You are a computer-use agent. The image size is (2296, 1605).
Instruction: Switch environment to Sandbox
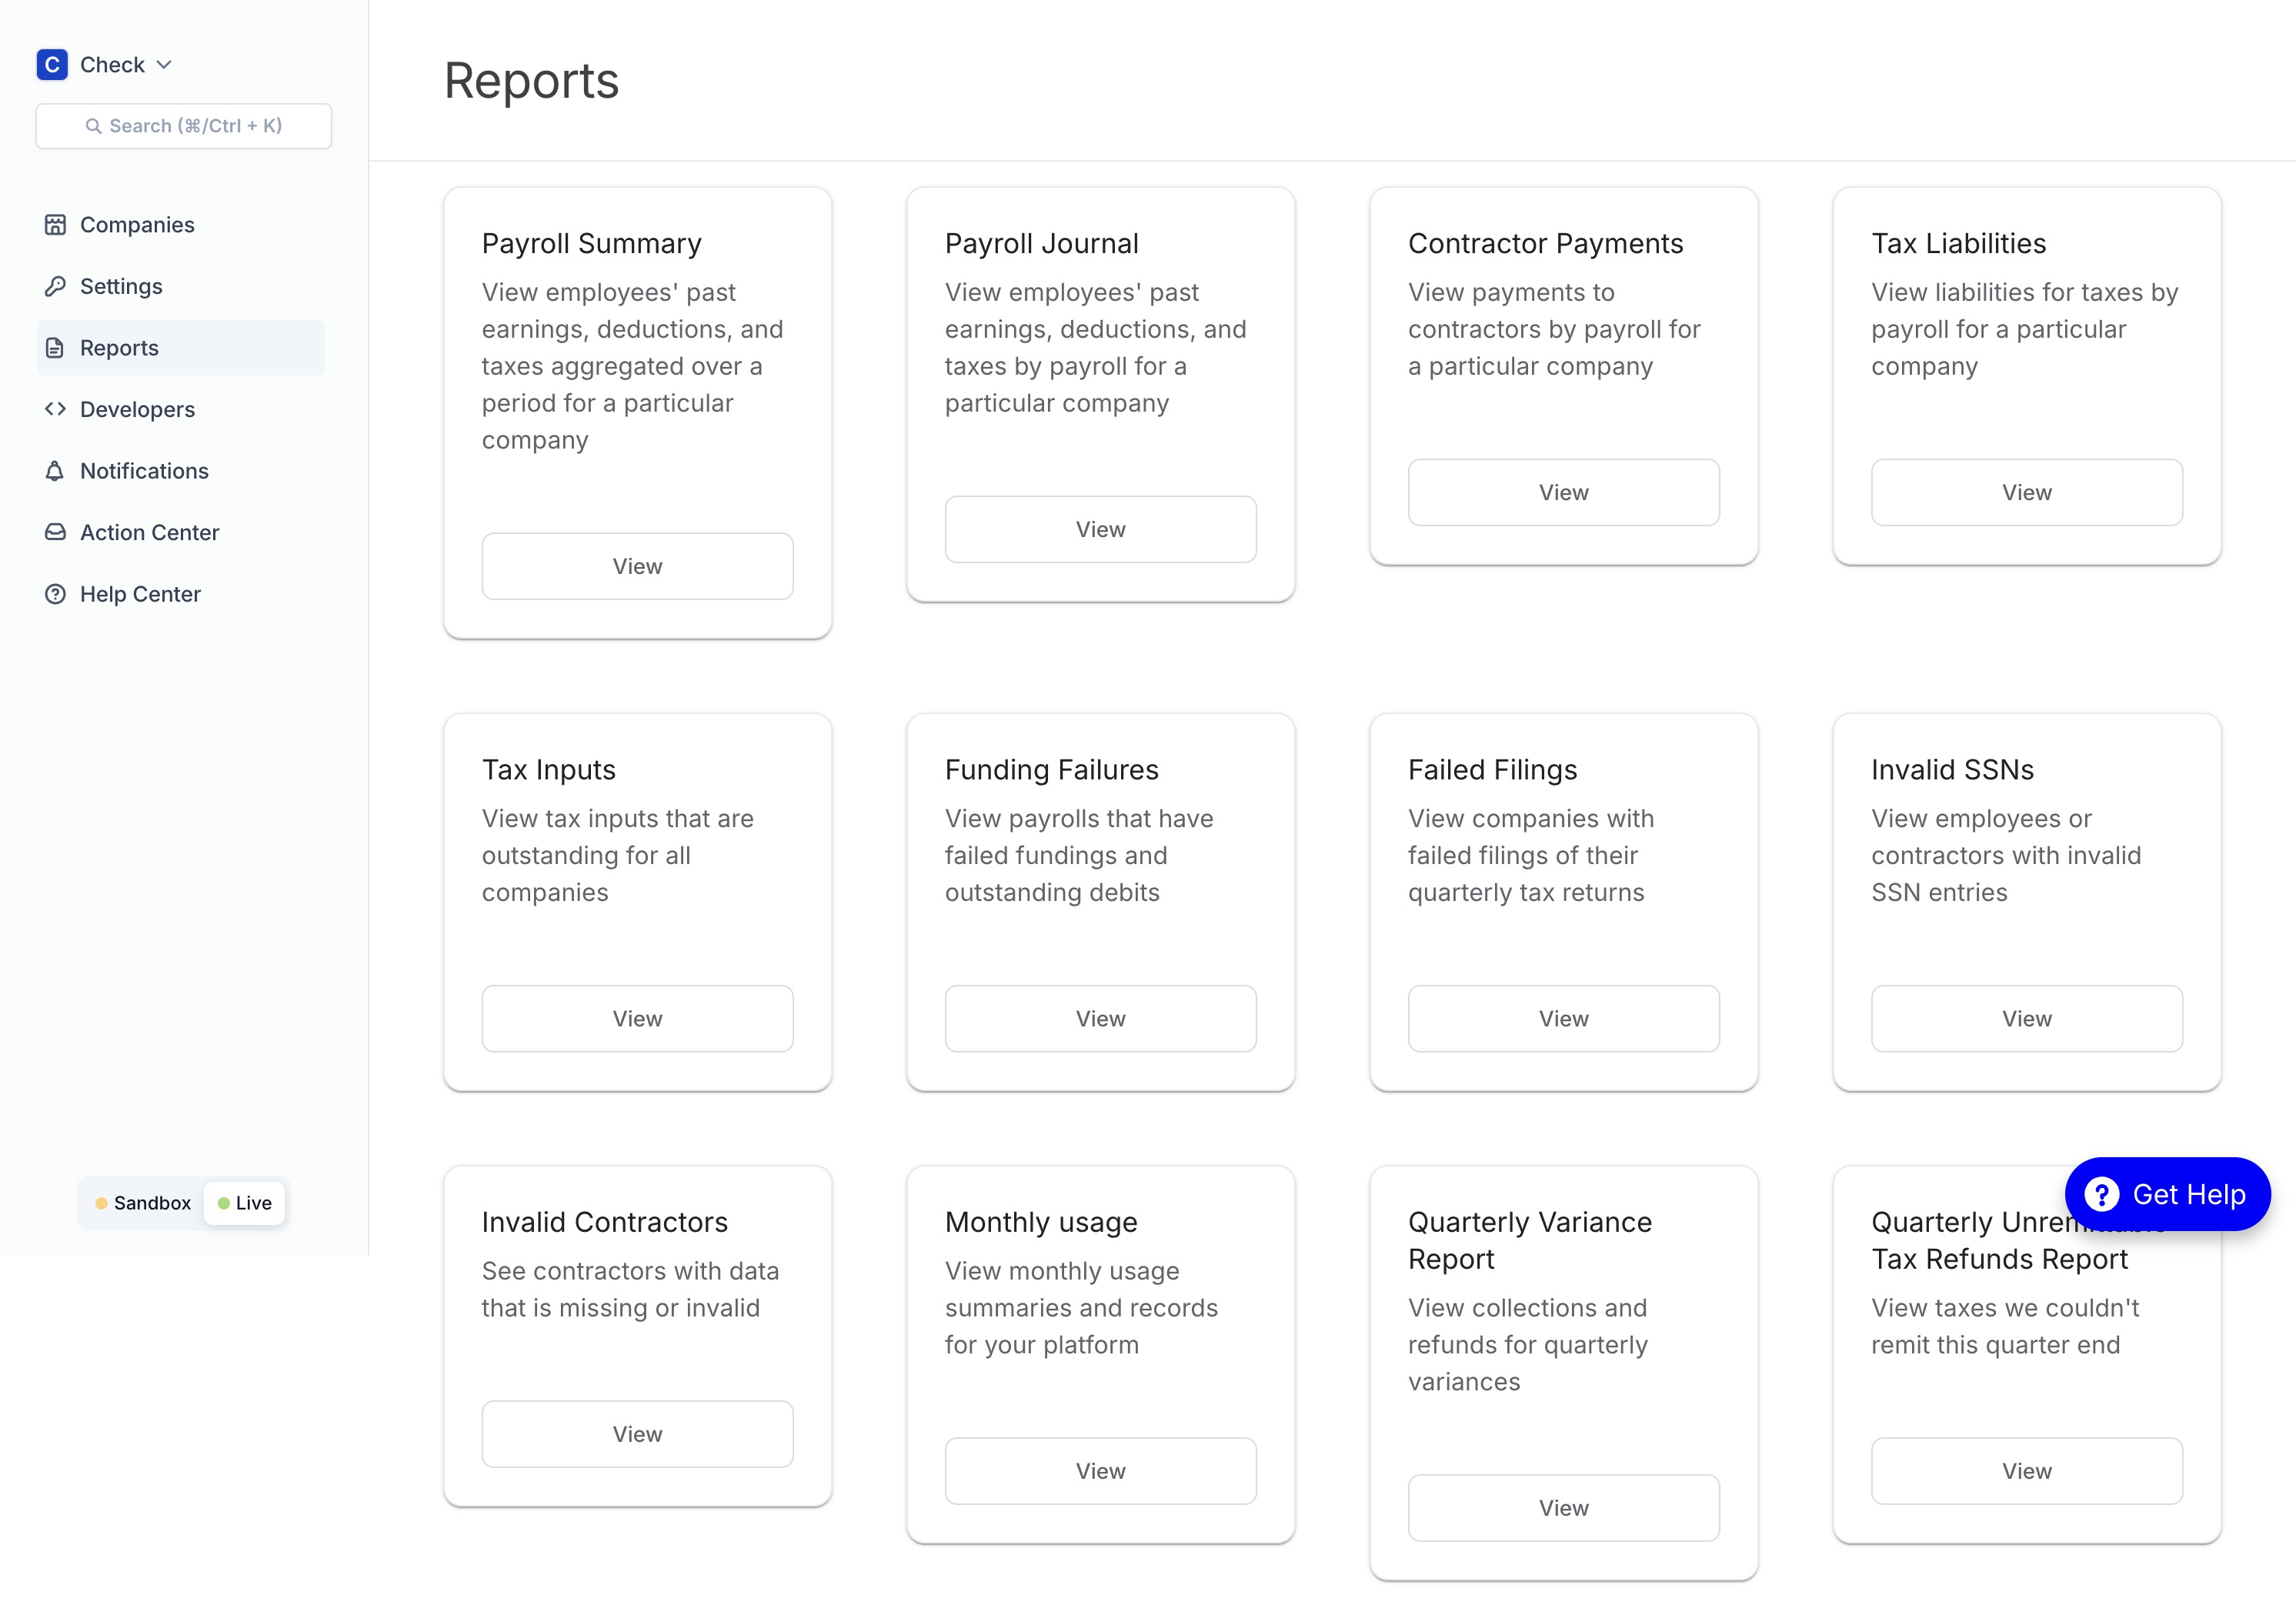(x=143, y=1203)
